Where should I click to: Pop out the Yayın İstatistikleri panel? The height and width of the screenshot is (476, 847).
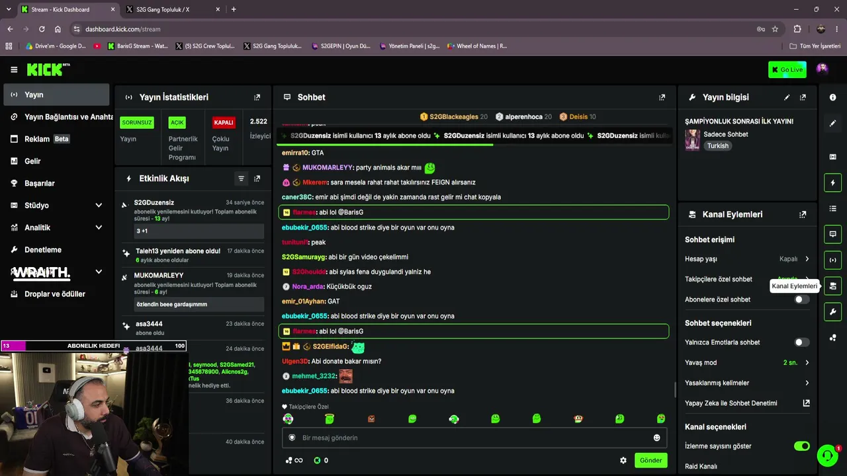(x=257, y=97)
